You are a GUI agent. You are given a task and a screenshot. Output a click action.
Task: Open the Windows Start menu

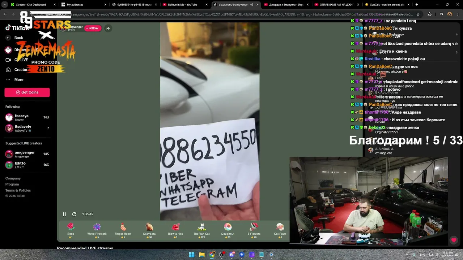point(192,255)
